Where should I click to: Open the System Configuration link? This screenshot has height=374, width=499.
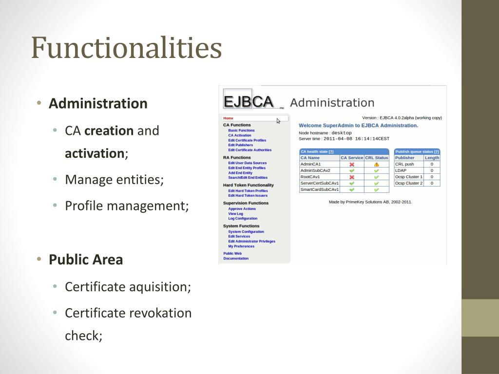246,232
